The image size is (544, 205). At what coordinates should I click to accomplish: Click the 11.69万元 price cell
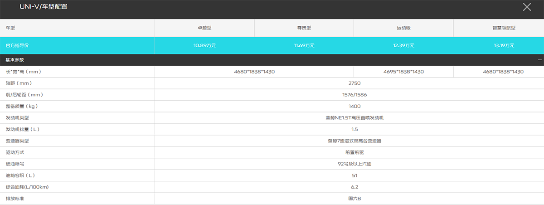[304, 45]
